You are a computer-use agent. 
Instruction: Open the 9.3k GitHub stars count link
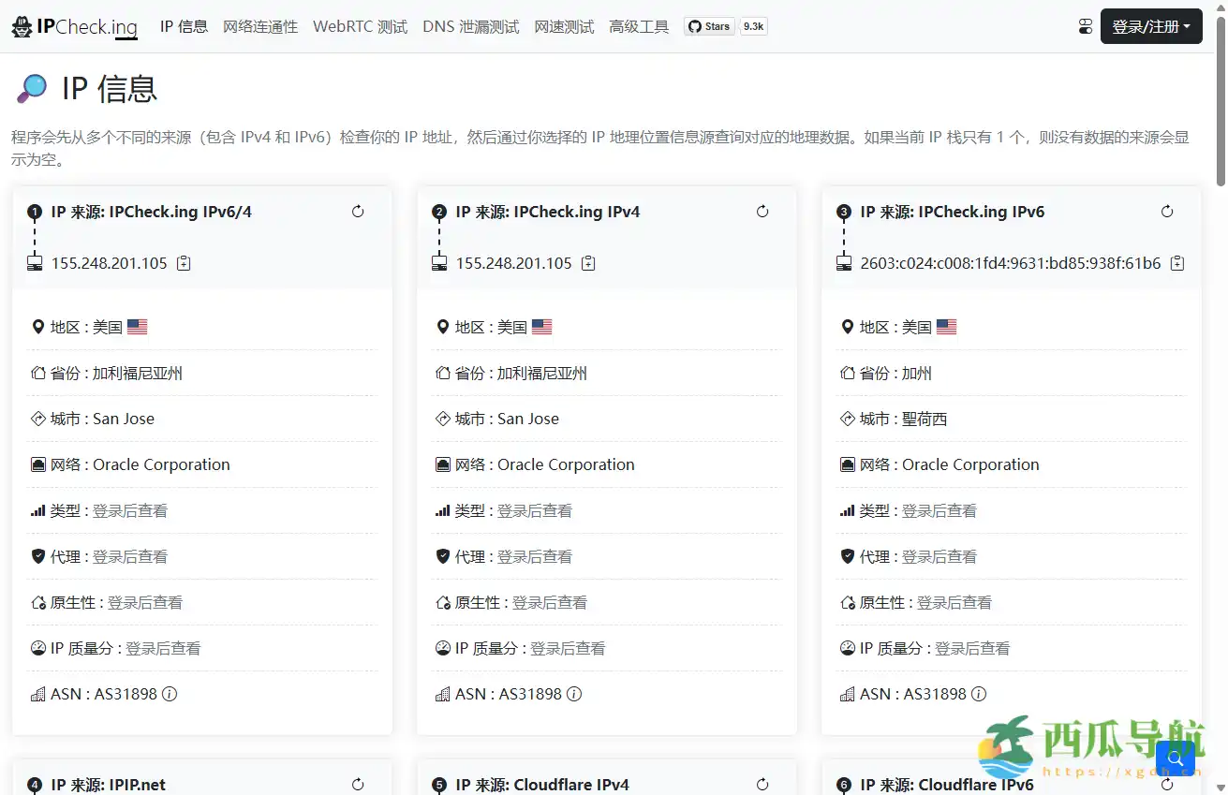[753, 25]
